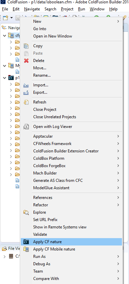
Task: Open the Project menu in menu bar
Action: [x=67, y=9]
